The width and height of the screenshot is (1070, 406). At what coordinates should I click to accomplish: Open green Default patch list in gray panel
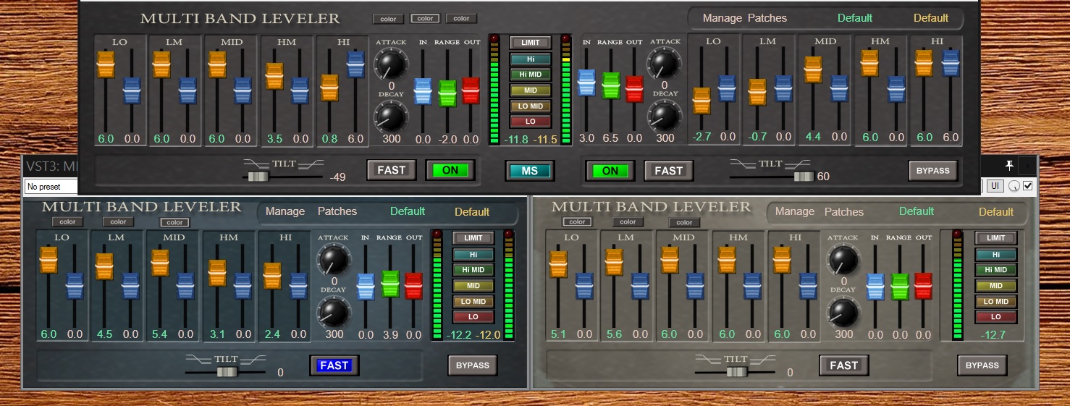pyautogui.click(x=917, y=211)
